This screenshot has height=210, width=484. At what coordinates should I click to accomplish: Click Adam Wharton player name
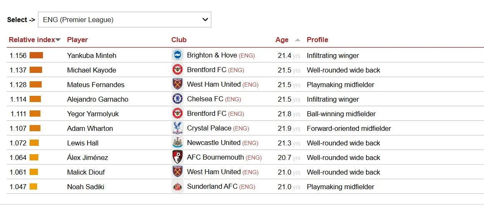pyautogui.click(x=90, y=128)
